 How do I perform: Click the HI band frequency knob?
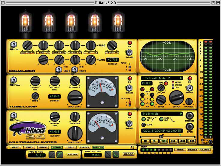tap(91, 45)
